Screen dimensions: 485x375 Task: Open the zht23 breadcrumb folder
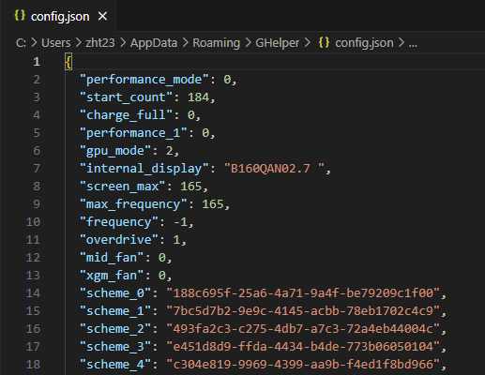click(x=100, y=43)
